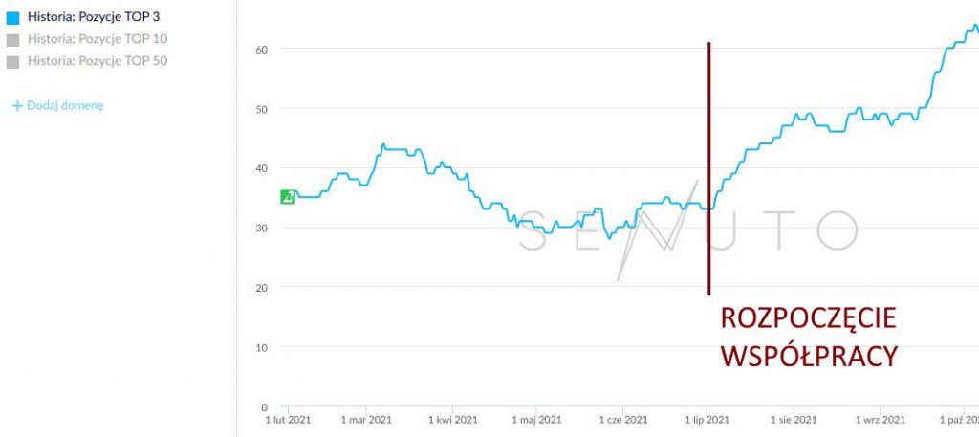
Task: Enable the gray TOP 10 legend square
Action: tap(12, 40)
